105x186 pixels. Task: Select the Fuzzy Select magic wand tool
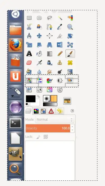(60, 18)
